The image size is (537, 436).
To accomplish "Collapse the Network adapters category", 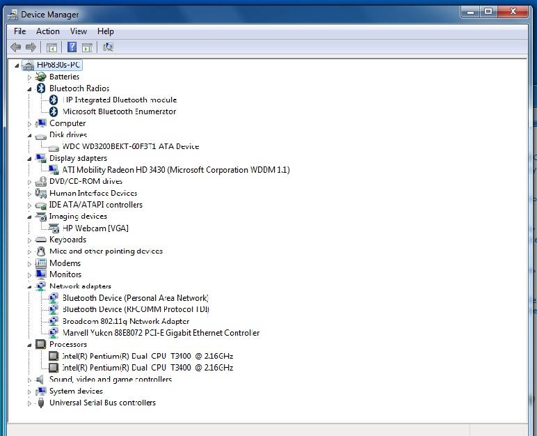I will point(30,286).
